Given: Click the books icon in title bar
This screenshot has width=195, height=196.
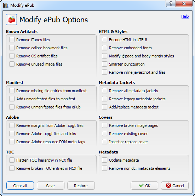Looking at the screenshot, I should point(6,5).
